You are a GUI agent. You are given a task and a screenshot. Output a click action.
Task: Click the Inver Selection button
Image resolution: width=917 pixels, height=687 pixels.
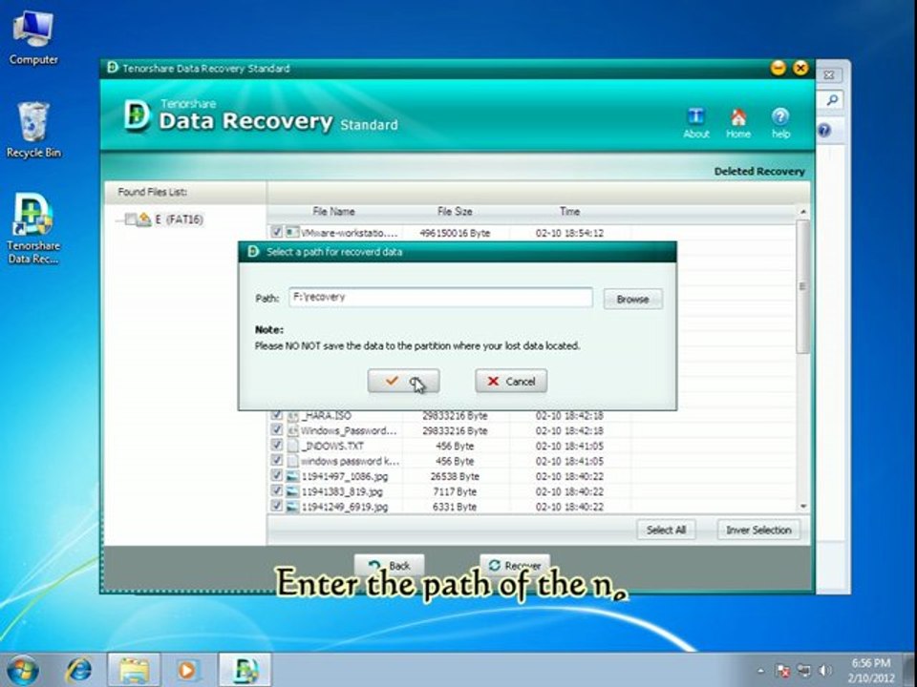pyautogui.click(x=758, y=530)
